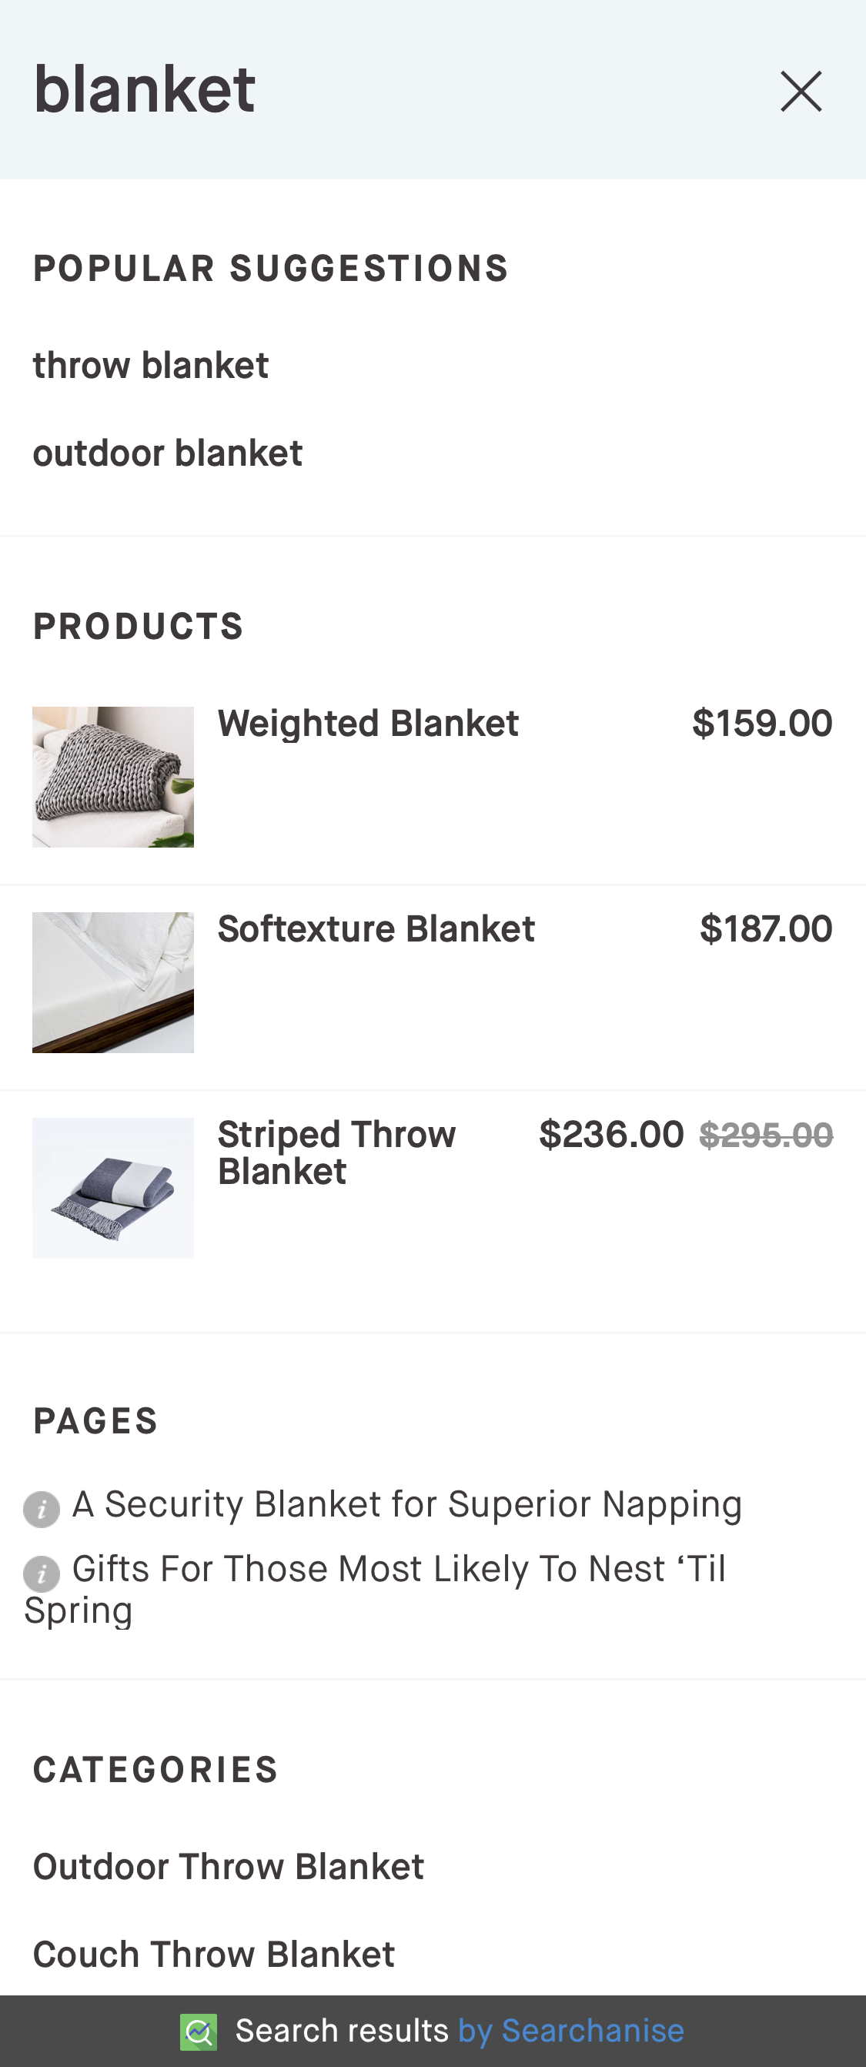
Task: Open the Weighted Blanket product title
Action: (x=369, y=724)
